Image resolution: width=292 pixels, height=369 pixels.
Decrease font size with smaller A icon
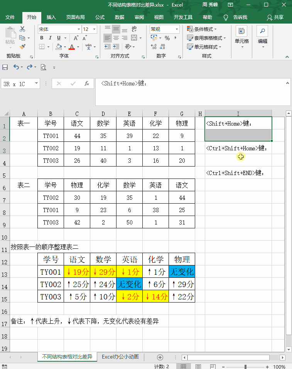pos(84,38)
